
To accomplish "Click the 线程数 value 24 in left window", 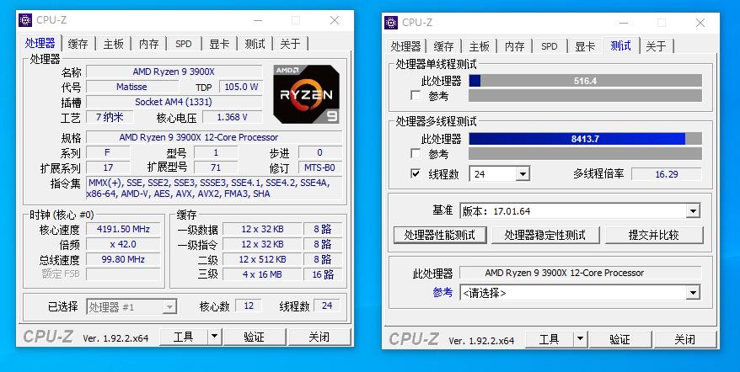I will click(x=326, y=306).
